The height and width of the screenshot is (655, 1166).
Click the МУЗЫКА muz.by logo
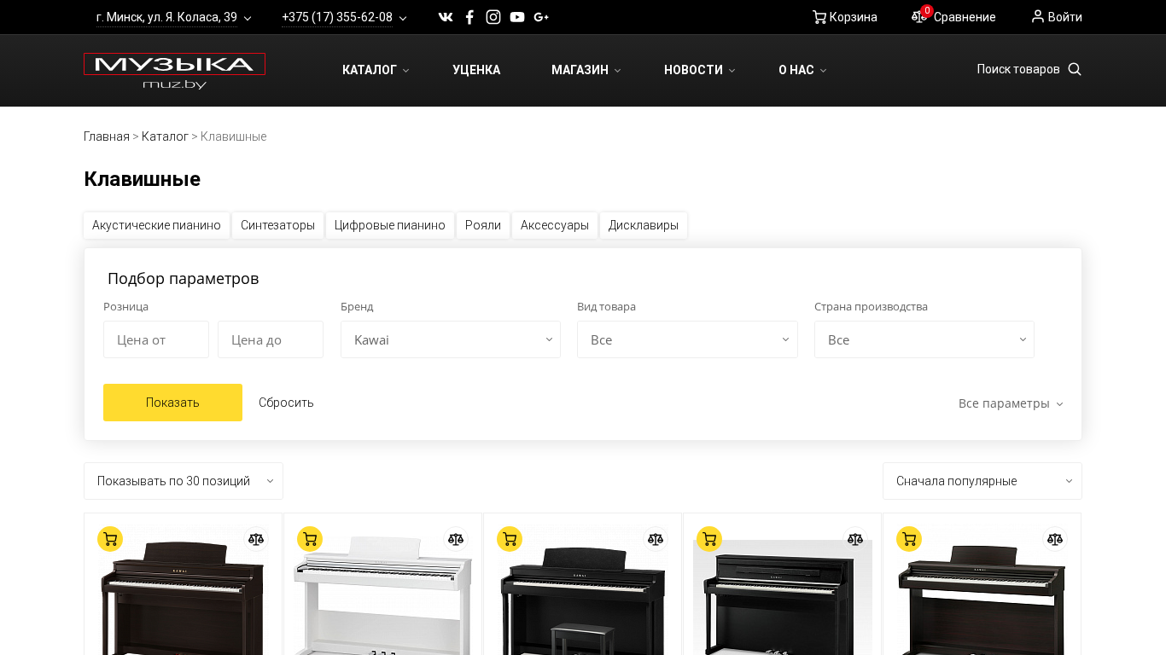coord(175,71)
